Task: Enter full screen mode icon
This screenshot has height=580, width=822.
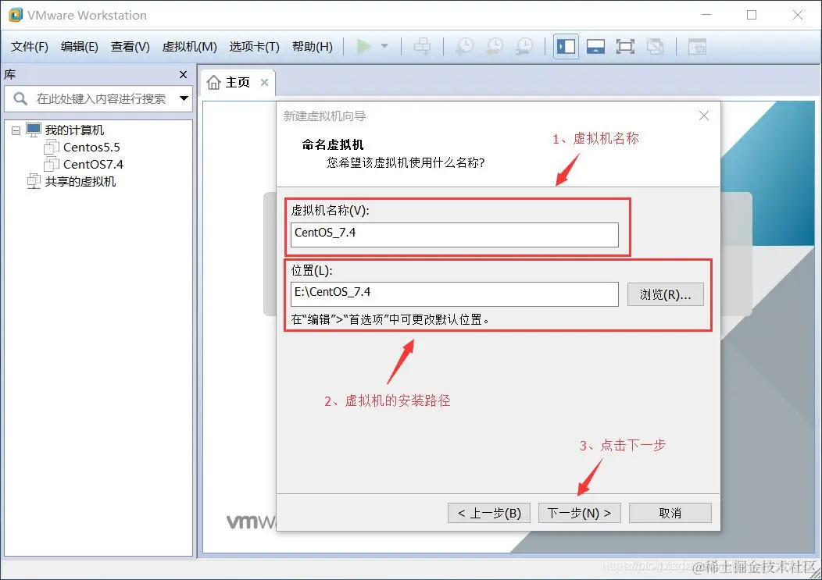Action: click(625, 46)
